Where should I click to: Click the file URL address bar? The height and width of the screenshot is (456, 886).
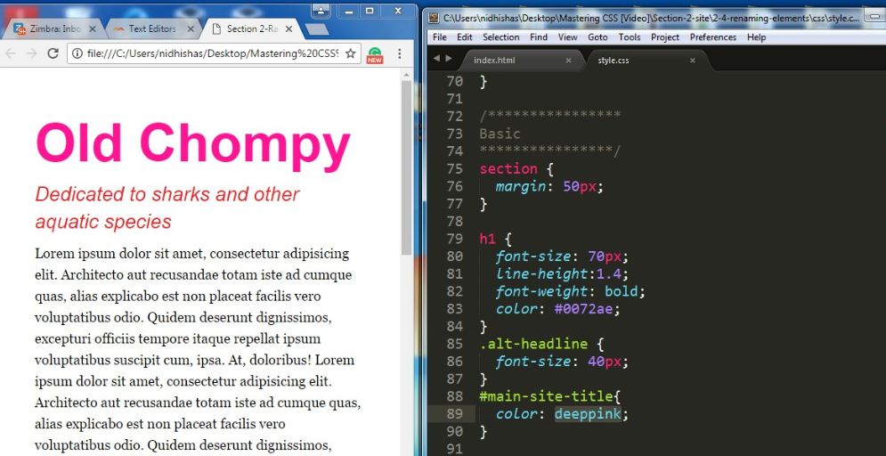point(213,53)
